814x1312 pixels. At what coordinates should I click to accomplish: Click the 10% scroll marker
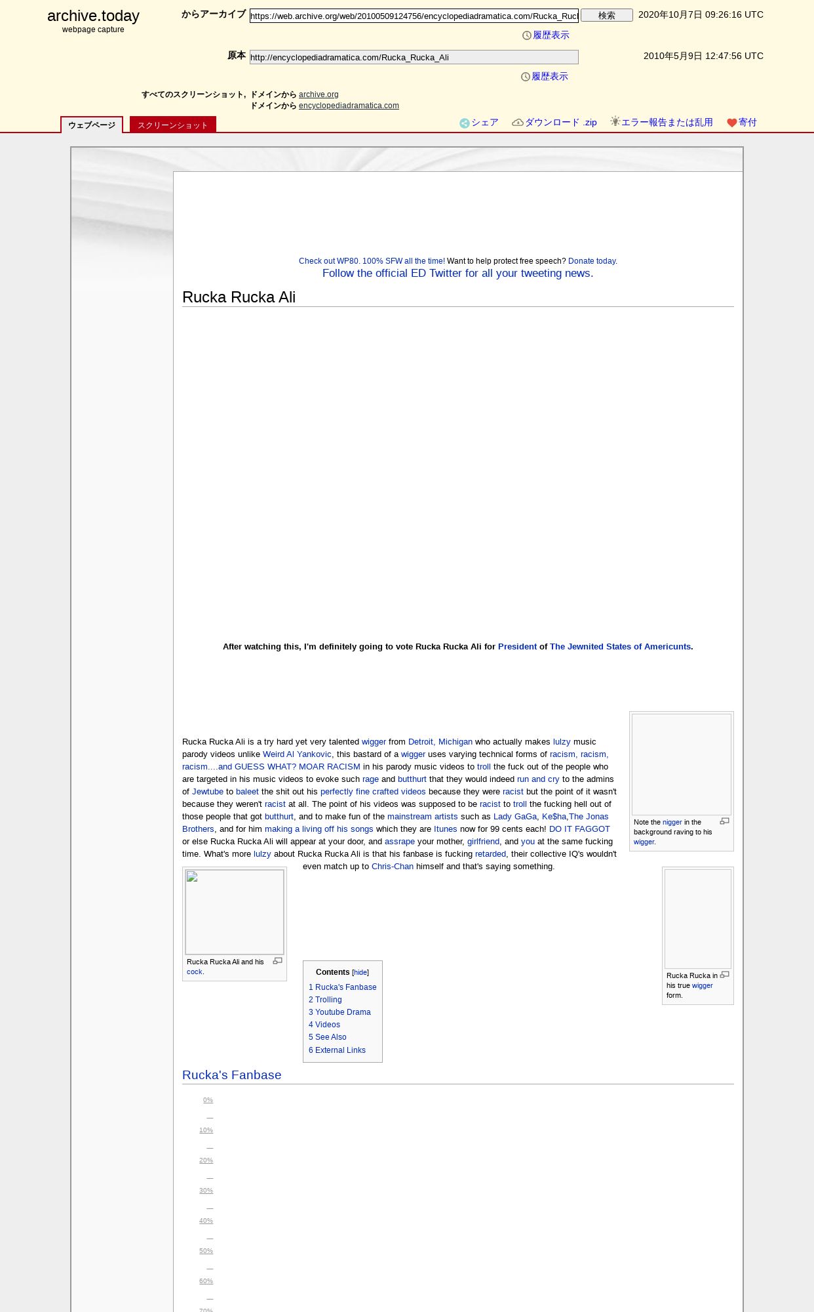(x=206, y=1130)
